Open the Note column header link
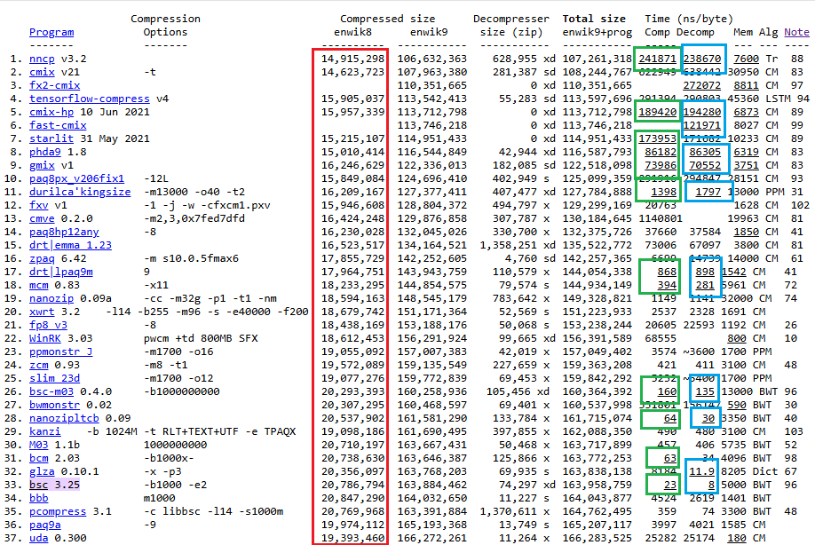The image size is (815, 545). 796,32
